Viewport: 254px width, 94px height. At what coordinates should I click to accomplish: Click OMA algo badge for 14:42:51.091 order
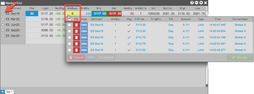84,44
